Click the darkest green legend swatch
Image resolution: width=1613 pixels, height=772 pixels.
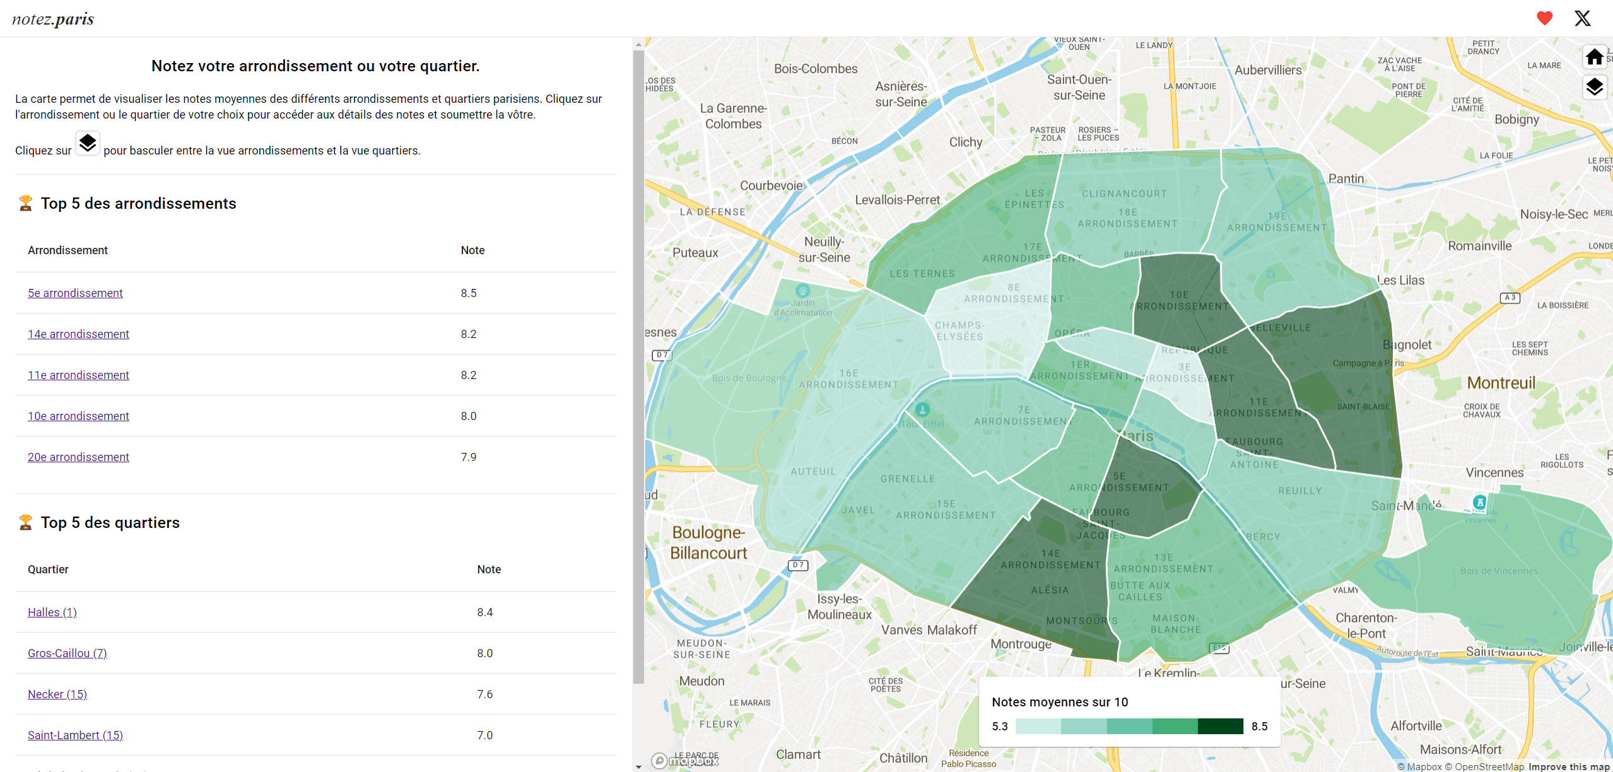pyautogui.click(x=1220, y=726)
